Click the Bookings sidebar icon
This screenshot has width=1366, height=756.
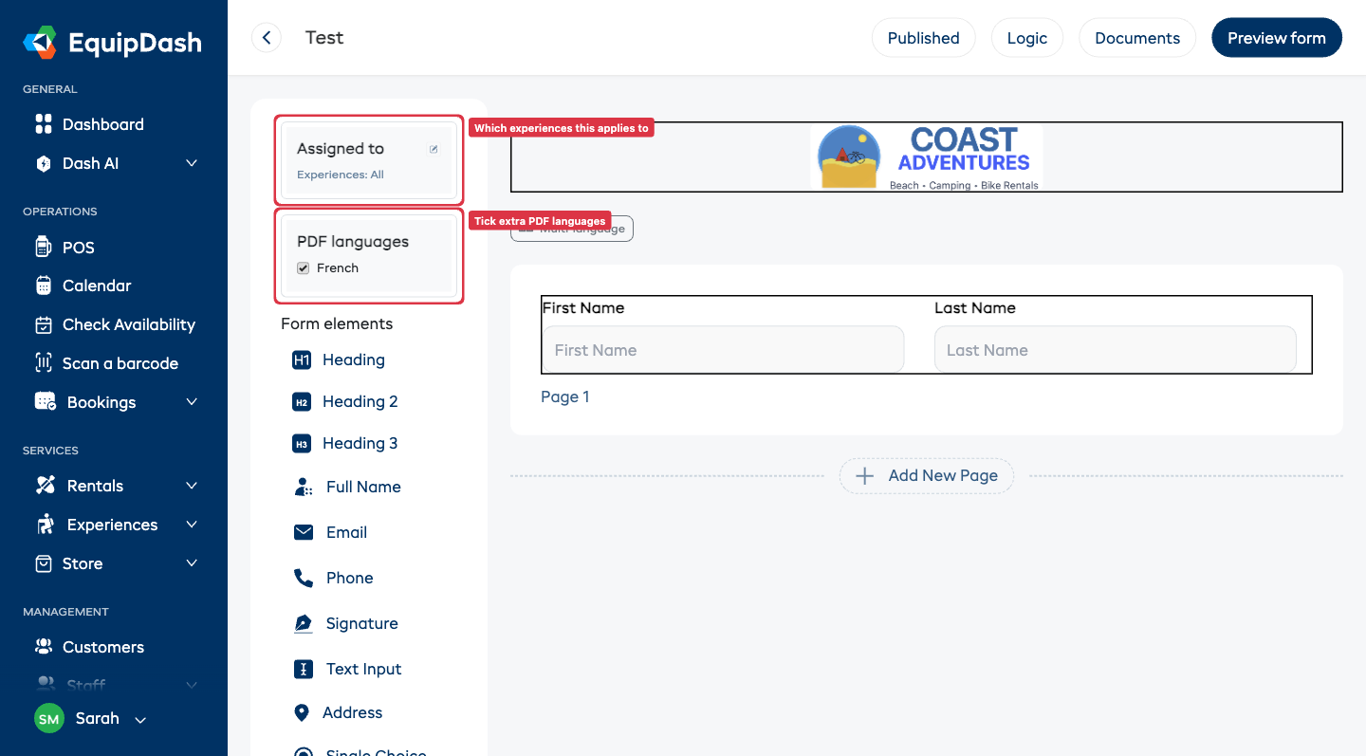[45, 402]
